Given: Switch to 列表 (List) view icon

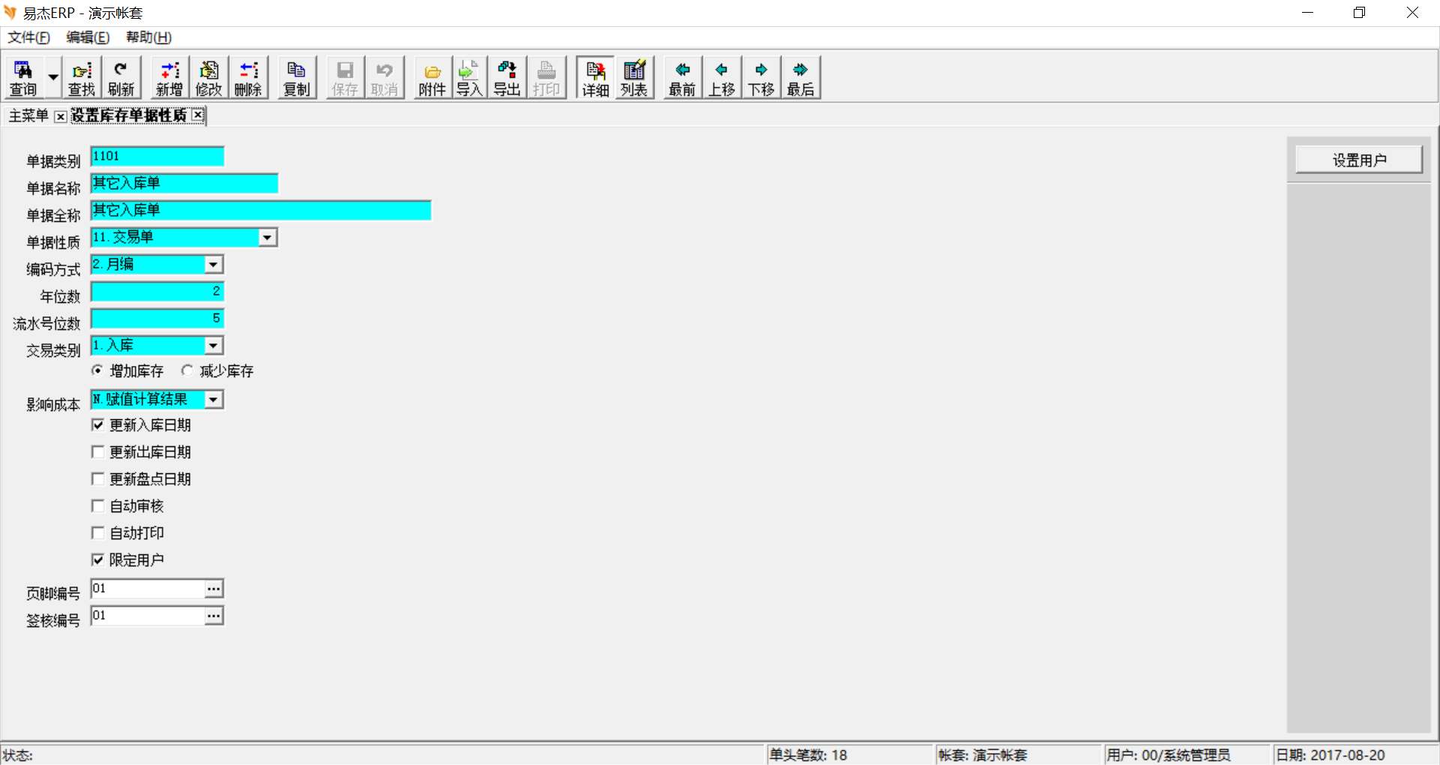Looking at the screenshot, I should point(634,77).
